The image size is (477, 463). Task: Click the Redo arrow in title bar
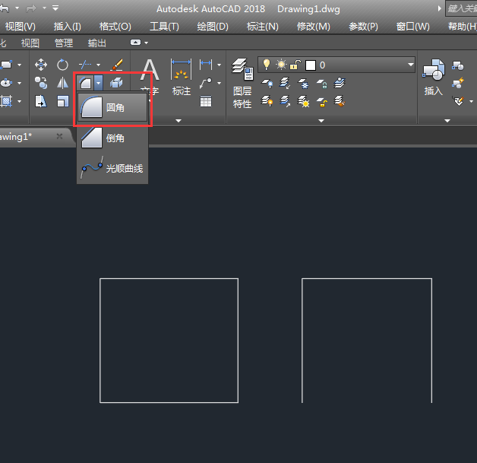[x=31, y=8]
